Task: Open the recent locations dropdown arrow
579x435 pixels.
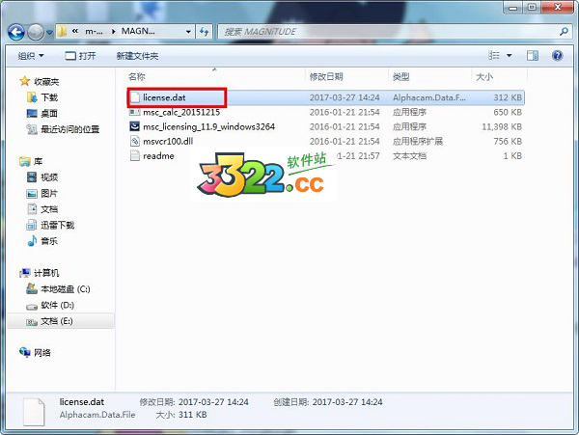Action: [49, 33]
